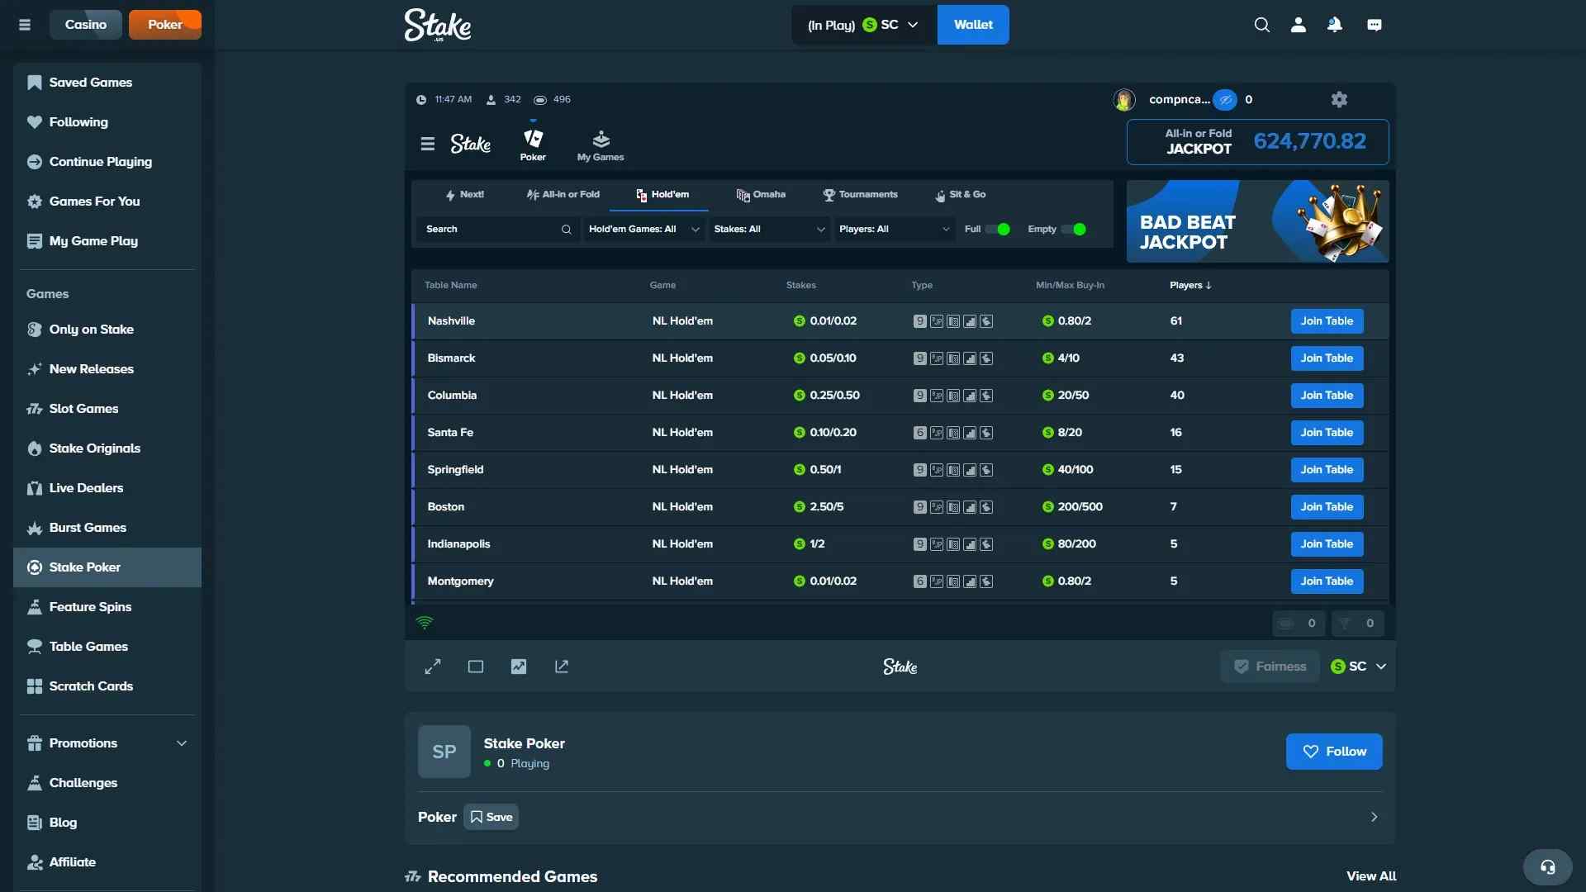Select the Columbia table name

pyautogui.click(x=452, y=396)
